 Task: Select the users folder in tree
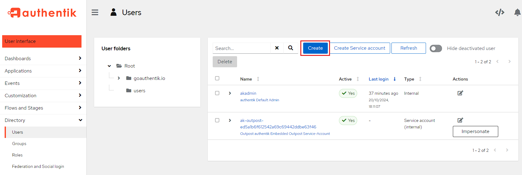click(139, 91)
